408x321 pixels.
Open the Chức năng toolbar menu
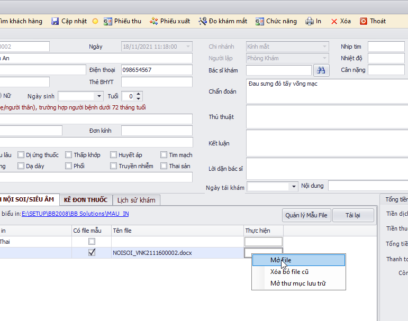260,21
